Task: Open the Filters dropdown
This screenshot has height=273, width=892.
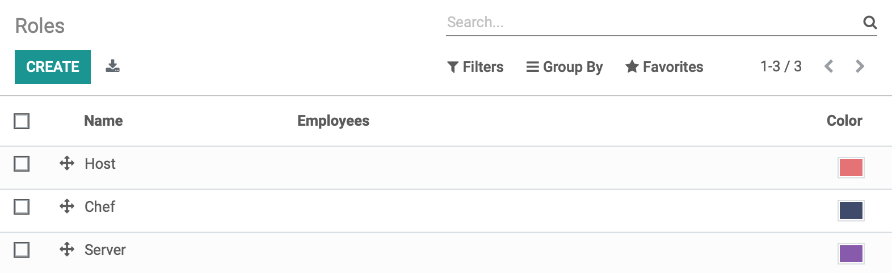Action: point(475,67)
